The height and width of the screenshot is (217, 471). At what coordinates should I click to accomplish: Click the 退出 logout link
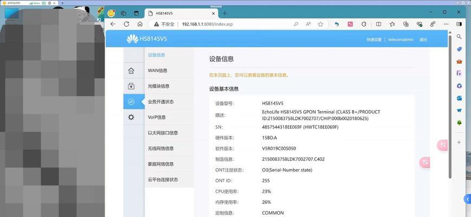pyautogui.click(x=423, y=40)
